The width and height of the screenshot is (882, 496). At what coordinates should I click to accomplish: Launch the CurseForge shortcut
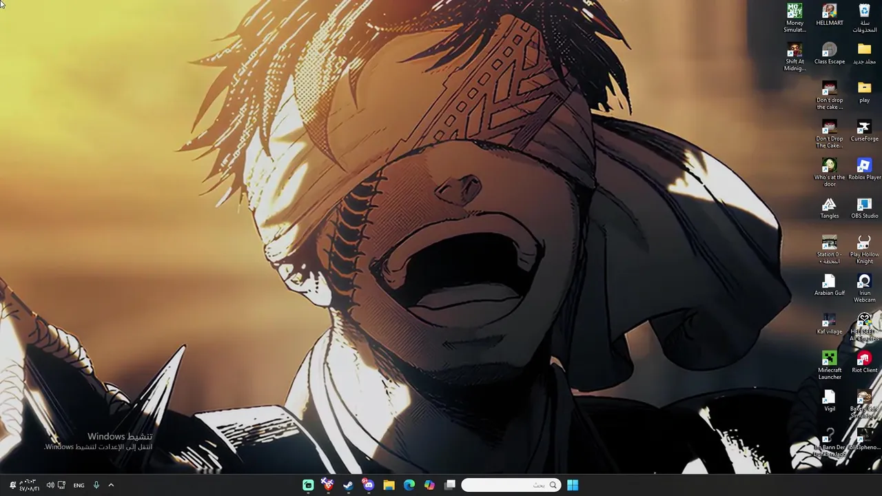[864, 131]
